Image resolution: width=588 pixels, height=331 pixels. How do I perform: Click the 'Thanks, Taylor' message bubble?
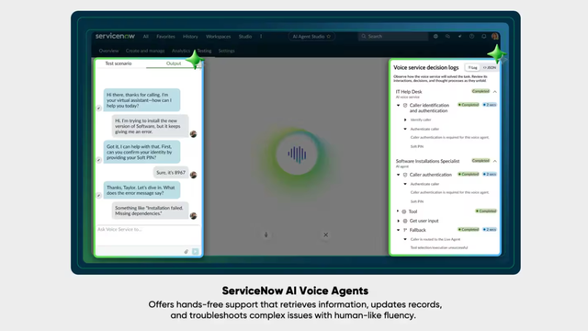coord(141,190)
